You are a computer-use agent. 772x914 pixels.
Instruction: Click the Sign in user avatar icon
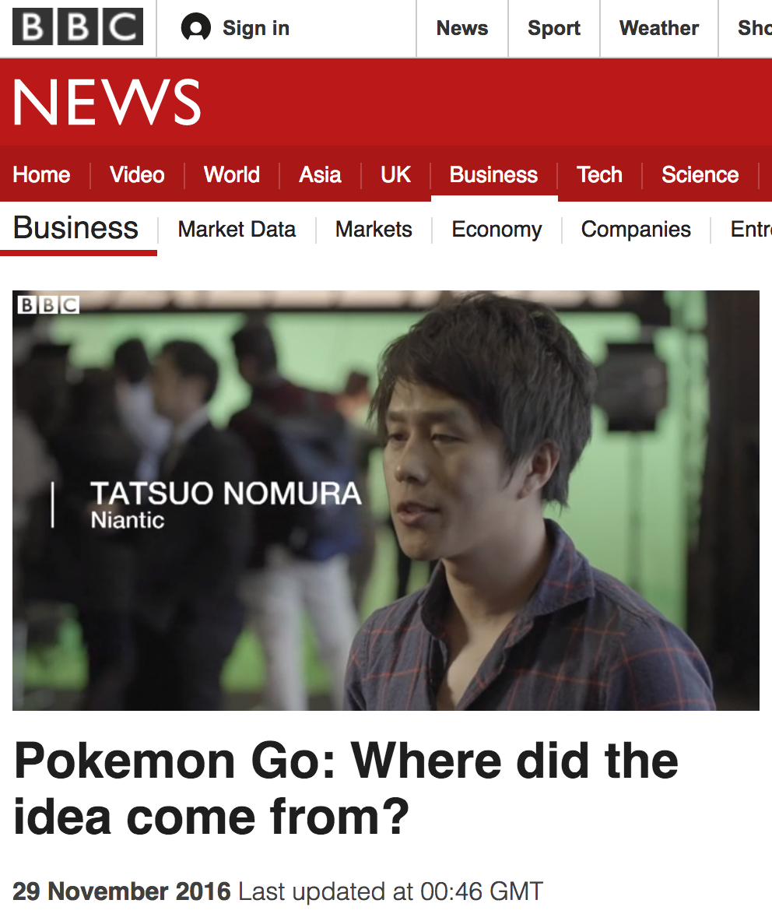point(196,27)
